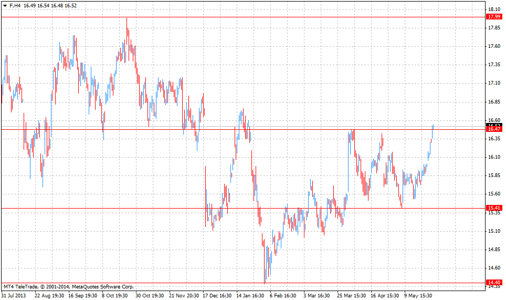Select the red 17.99 horizontal line price tag
Viewport: 506px width, 300px height.
pyautogui.click(x=494, y=17)
